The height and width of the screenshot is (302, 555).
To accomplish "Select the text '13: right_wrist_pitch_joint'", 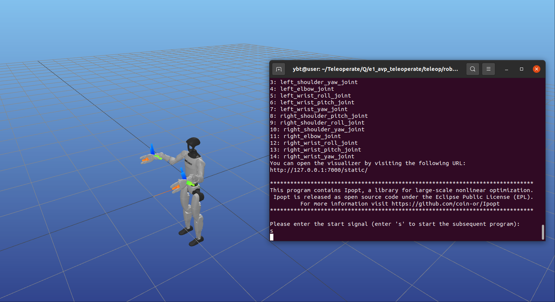I will pyautogui.click(x=315, y=150).
